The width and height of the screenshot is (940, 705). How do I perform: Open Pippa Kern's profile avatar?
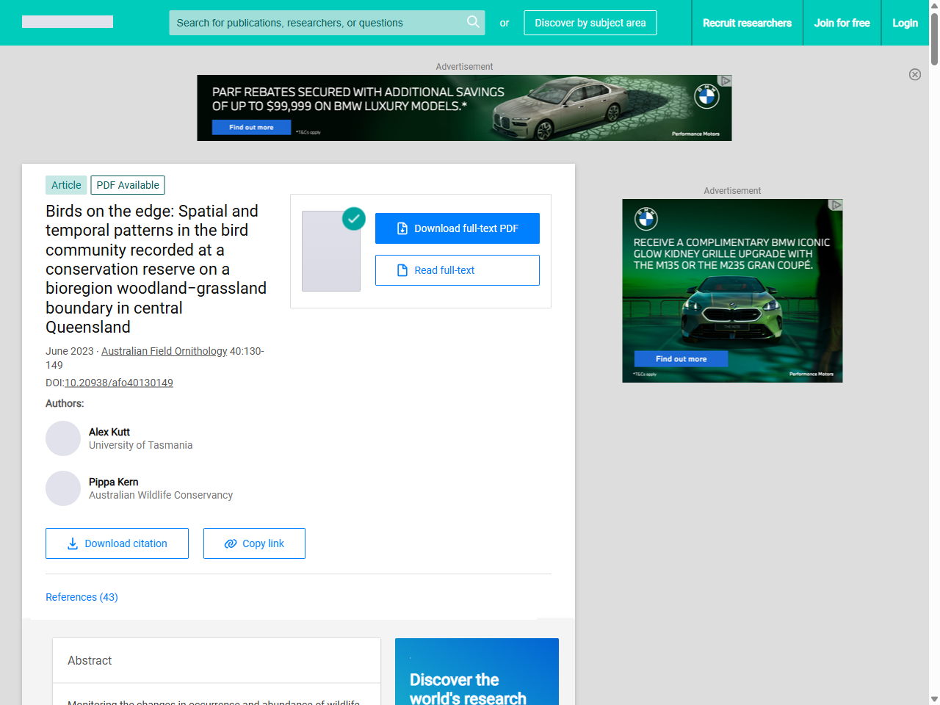(x=63, y=488)
